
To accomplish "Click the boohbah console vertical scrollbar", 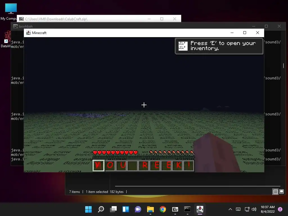I will tap(283, 66).
